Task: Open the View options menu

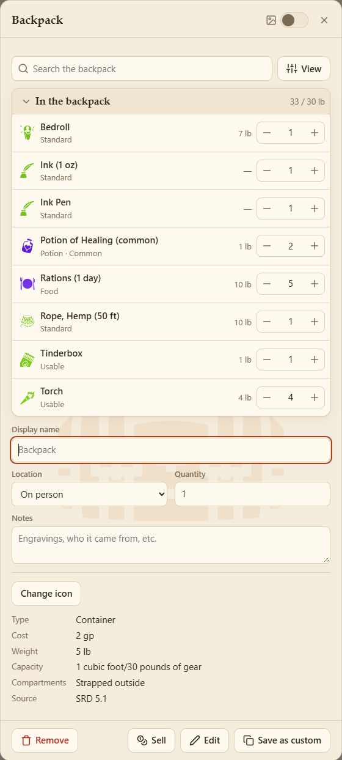Action: pyautogui.click(x=304, y=69)
